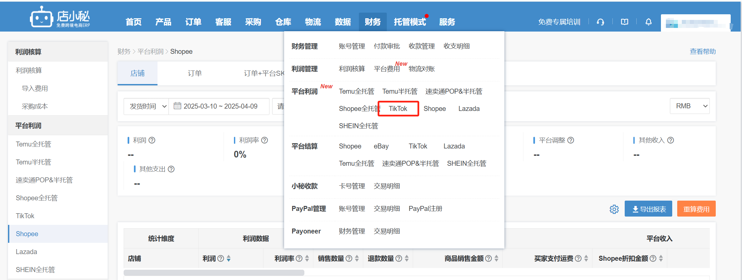Open the help book icon in header
Viewport: 742px width, 280px height.
point(625,22)
